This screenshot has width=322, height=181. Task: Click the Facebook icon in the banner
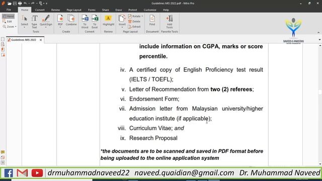(9, 173)
